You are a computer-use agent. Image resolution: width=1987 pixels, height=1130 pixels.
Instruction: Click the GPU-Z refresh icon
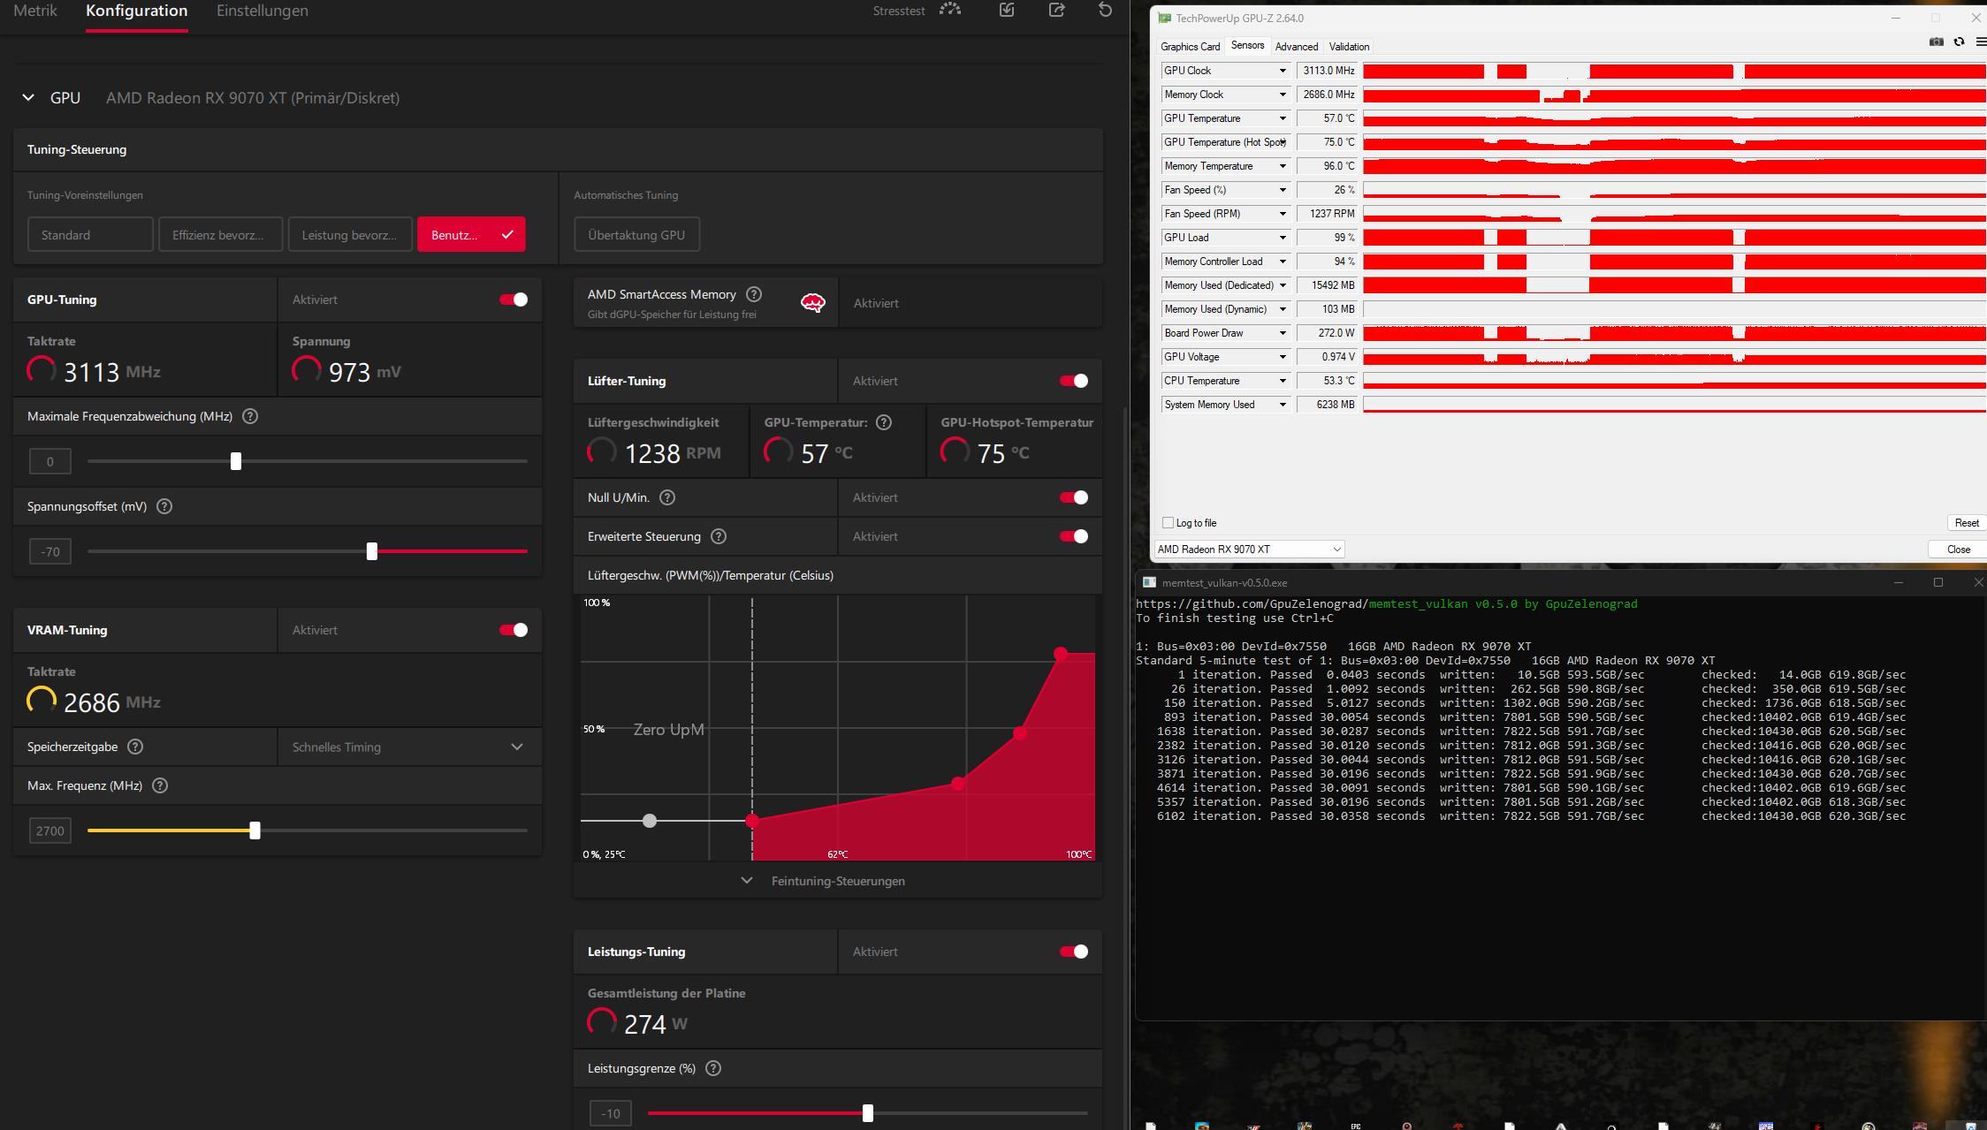coord(1959,42)
